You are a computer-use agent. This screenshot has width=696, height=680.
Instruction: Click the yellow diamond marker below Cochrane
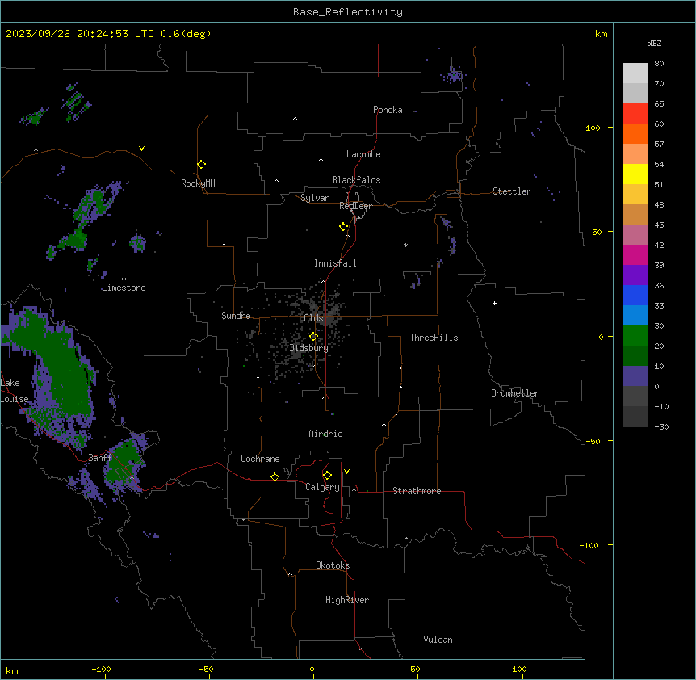tap(275, 476)
